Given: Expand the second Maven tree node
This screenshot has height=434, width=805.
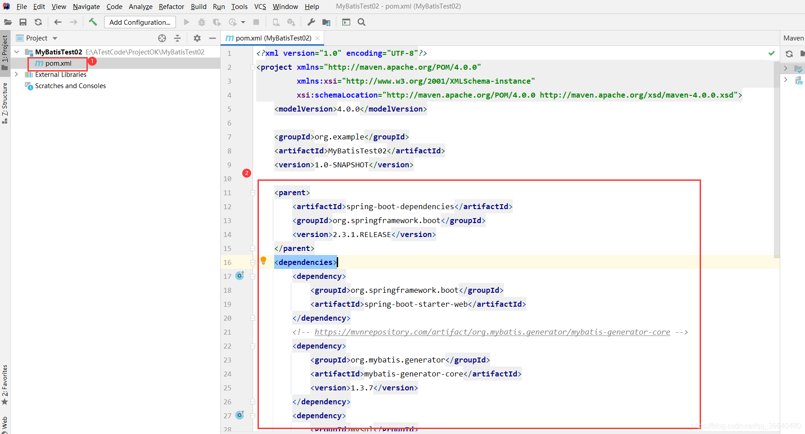Looking at the screenshot, I should (x=786, y=80).
